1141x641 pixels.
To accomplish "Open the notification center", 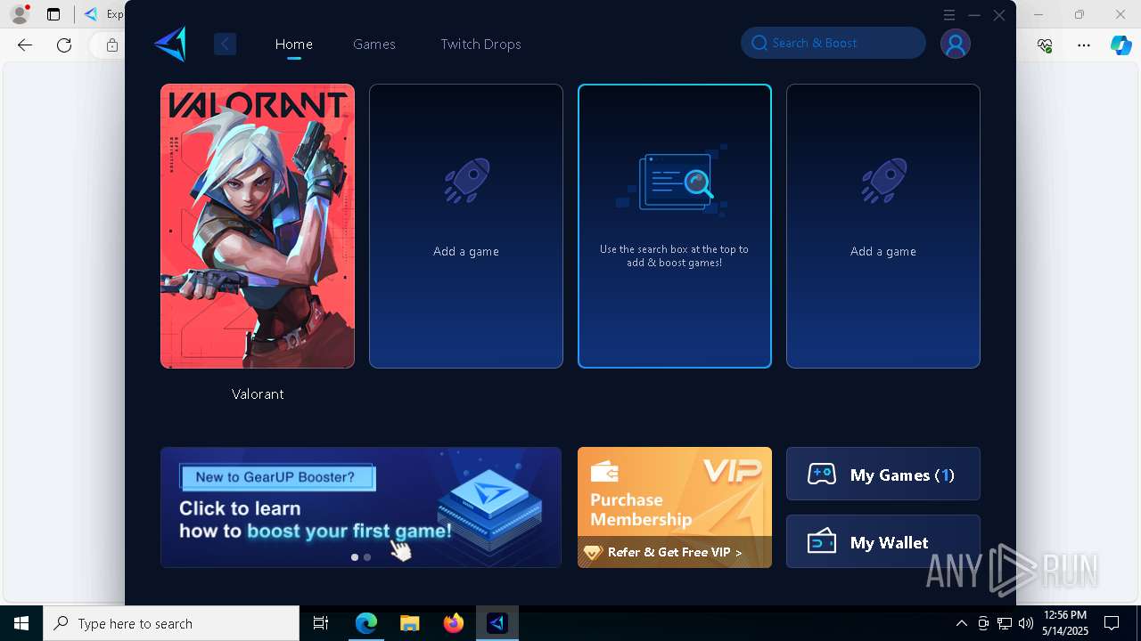I will pyautogui.click(x=1112, y=623).
